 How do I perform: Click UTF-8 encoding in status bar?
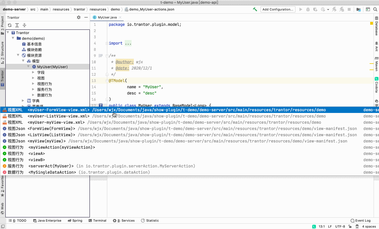340,226
